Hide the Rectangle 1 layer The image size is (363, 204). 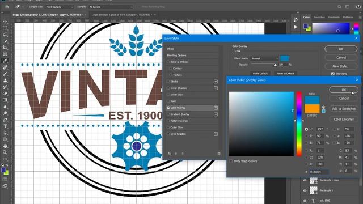click(305, 190)
